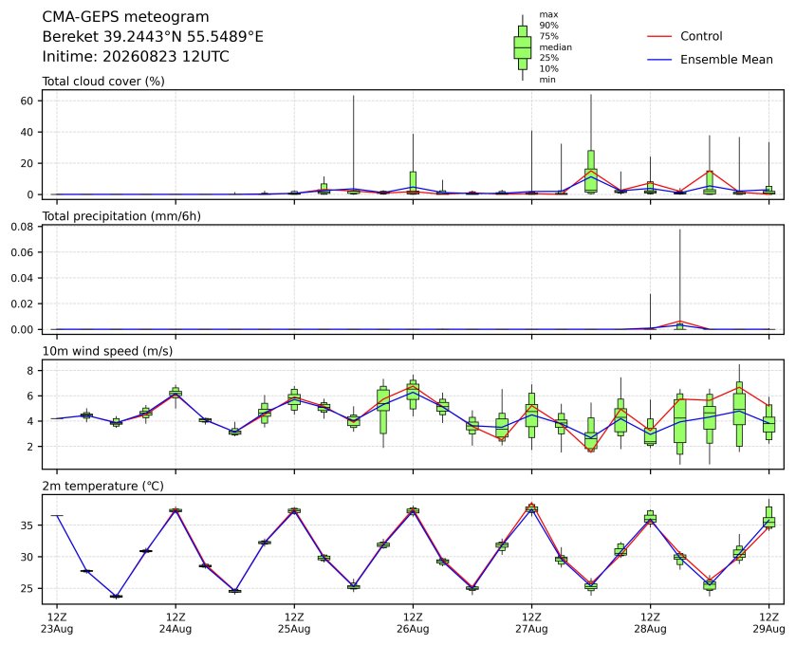The height and width of the screenshot is (645, 796).
Task: Click the '25%' label in the box legend
Action: coord(548,58)
